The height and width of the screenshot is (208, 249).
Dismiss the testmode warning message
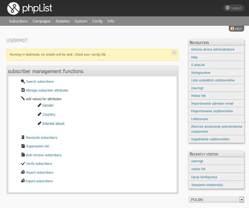coord(174,53)
